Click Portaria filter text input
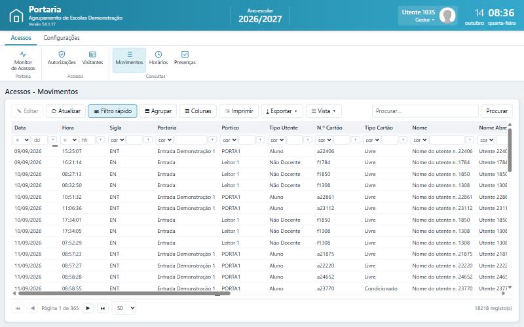 pyautogui.click(x=191, y=140)
